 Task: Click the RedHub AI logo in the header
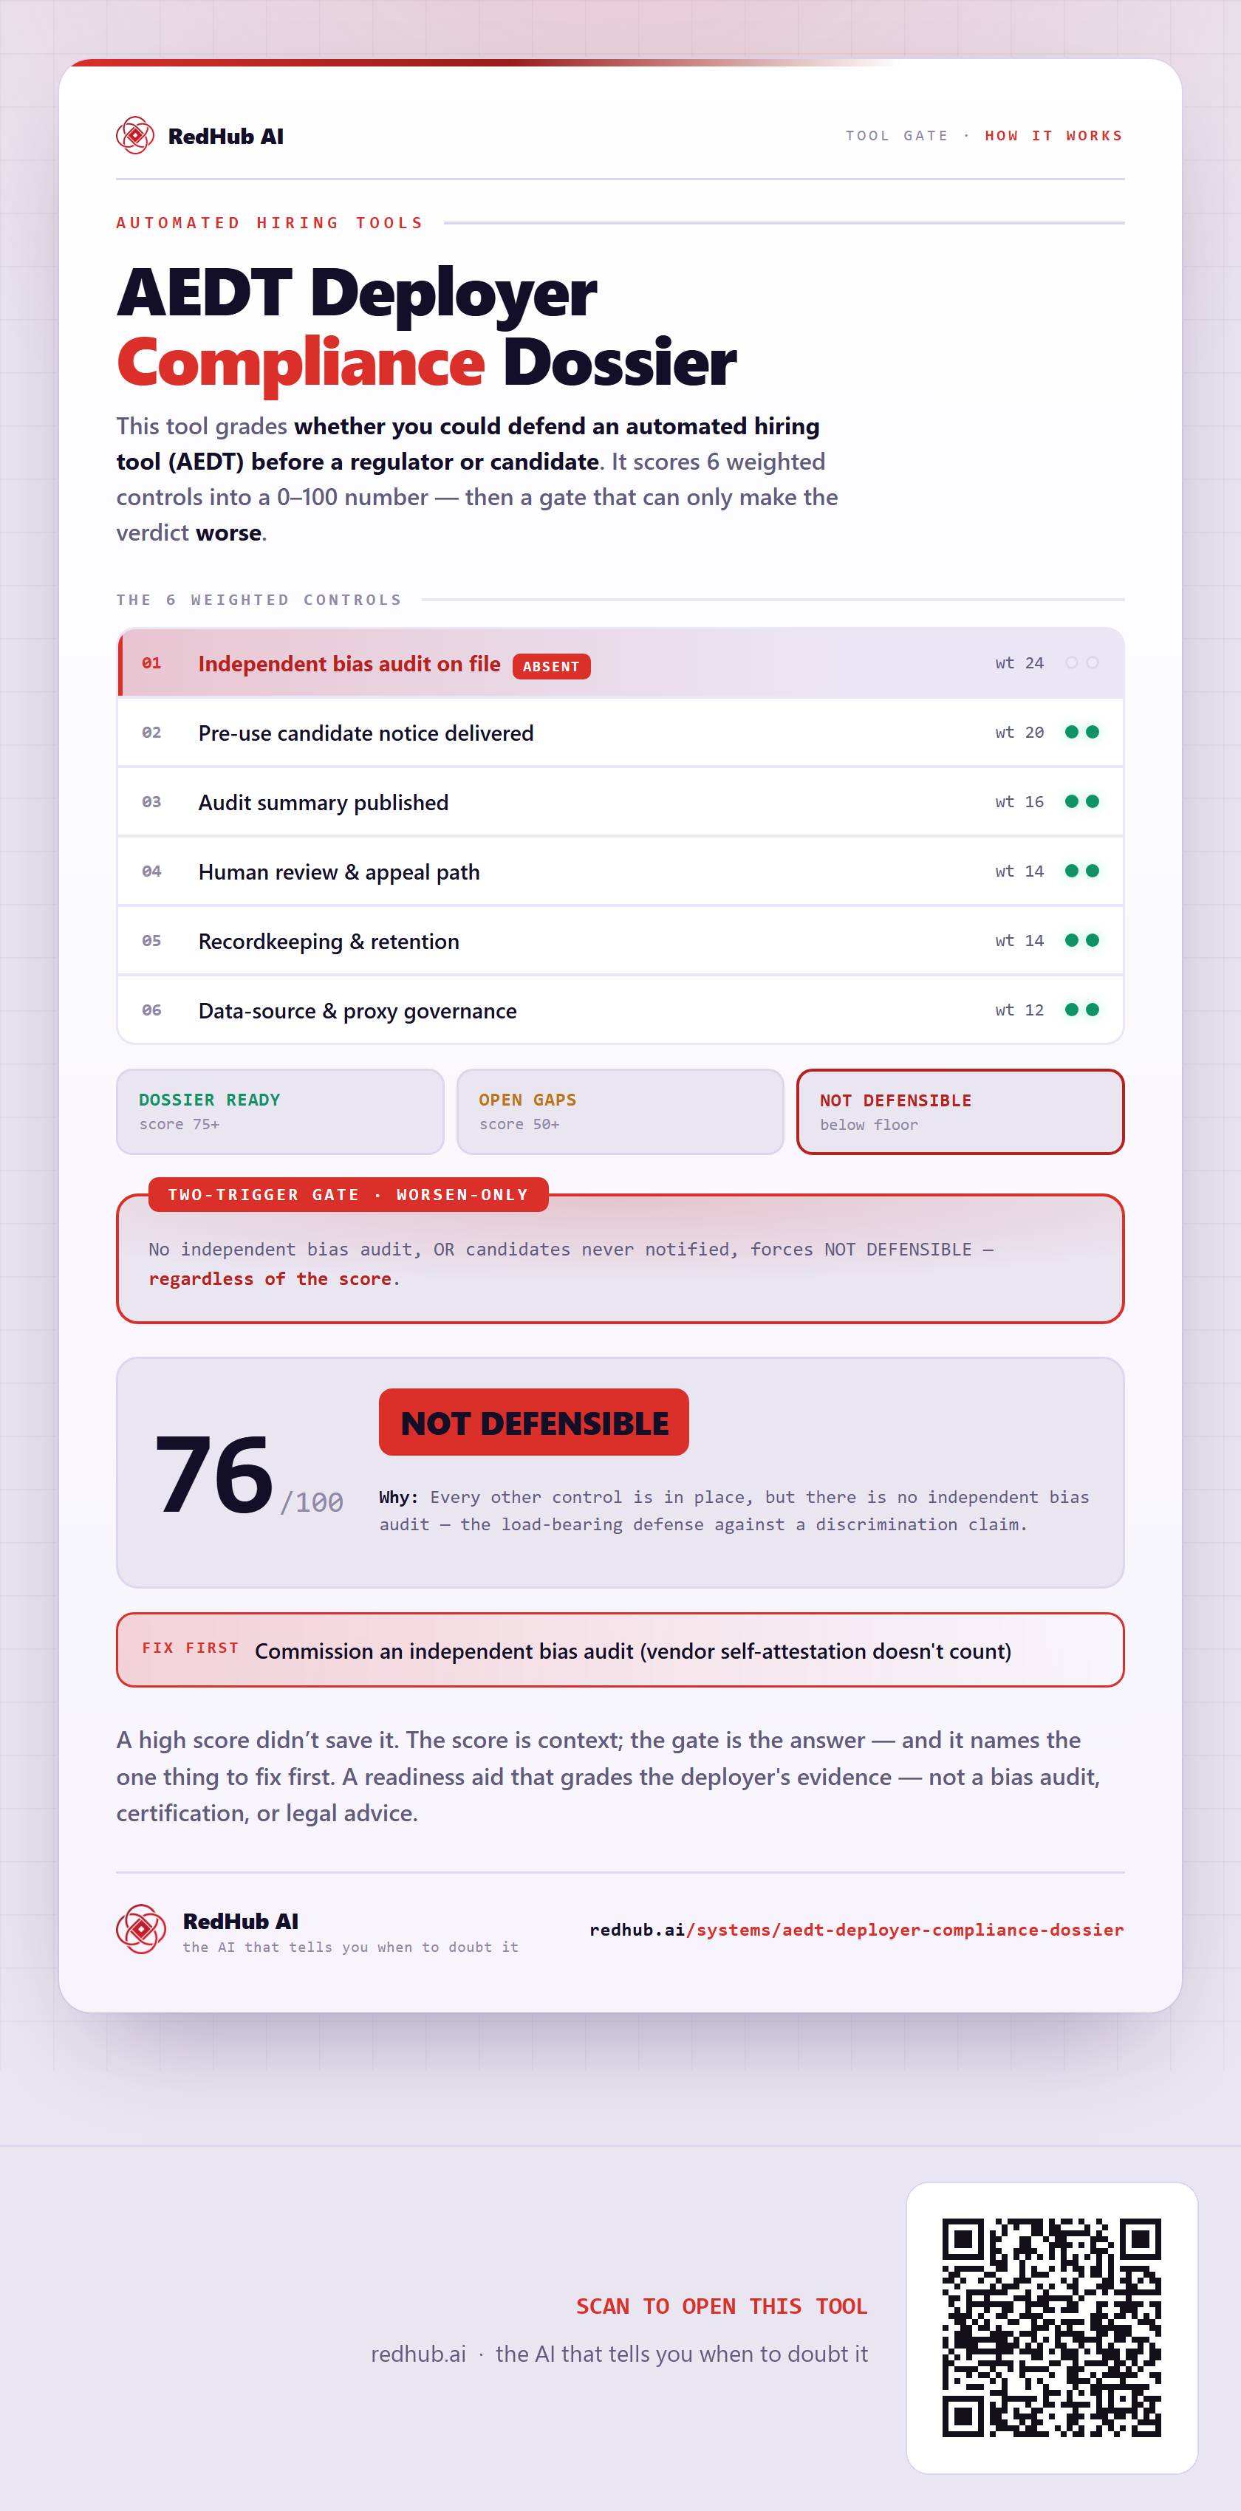[x=200, y=135]
